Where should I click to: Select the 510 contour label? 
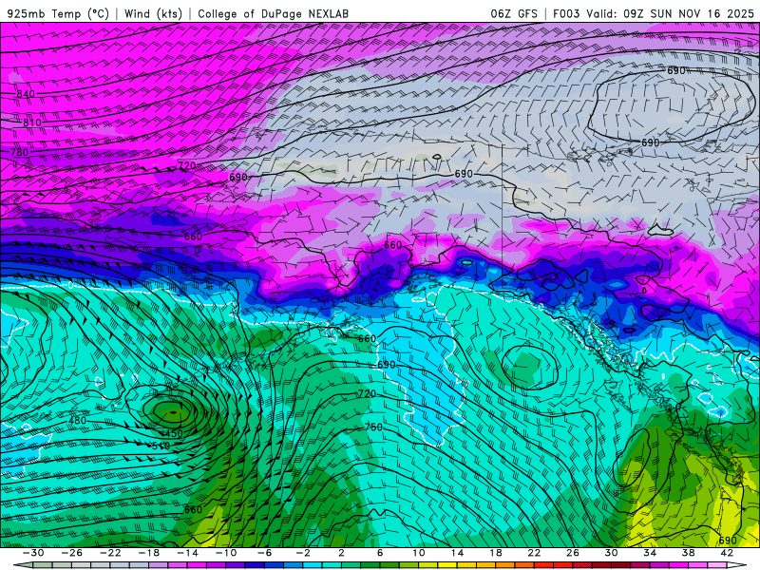(161, 446)
